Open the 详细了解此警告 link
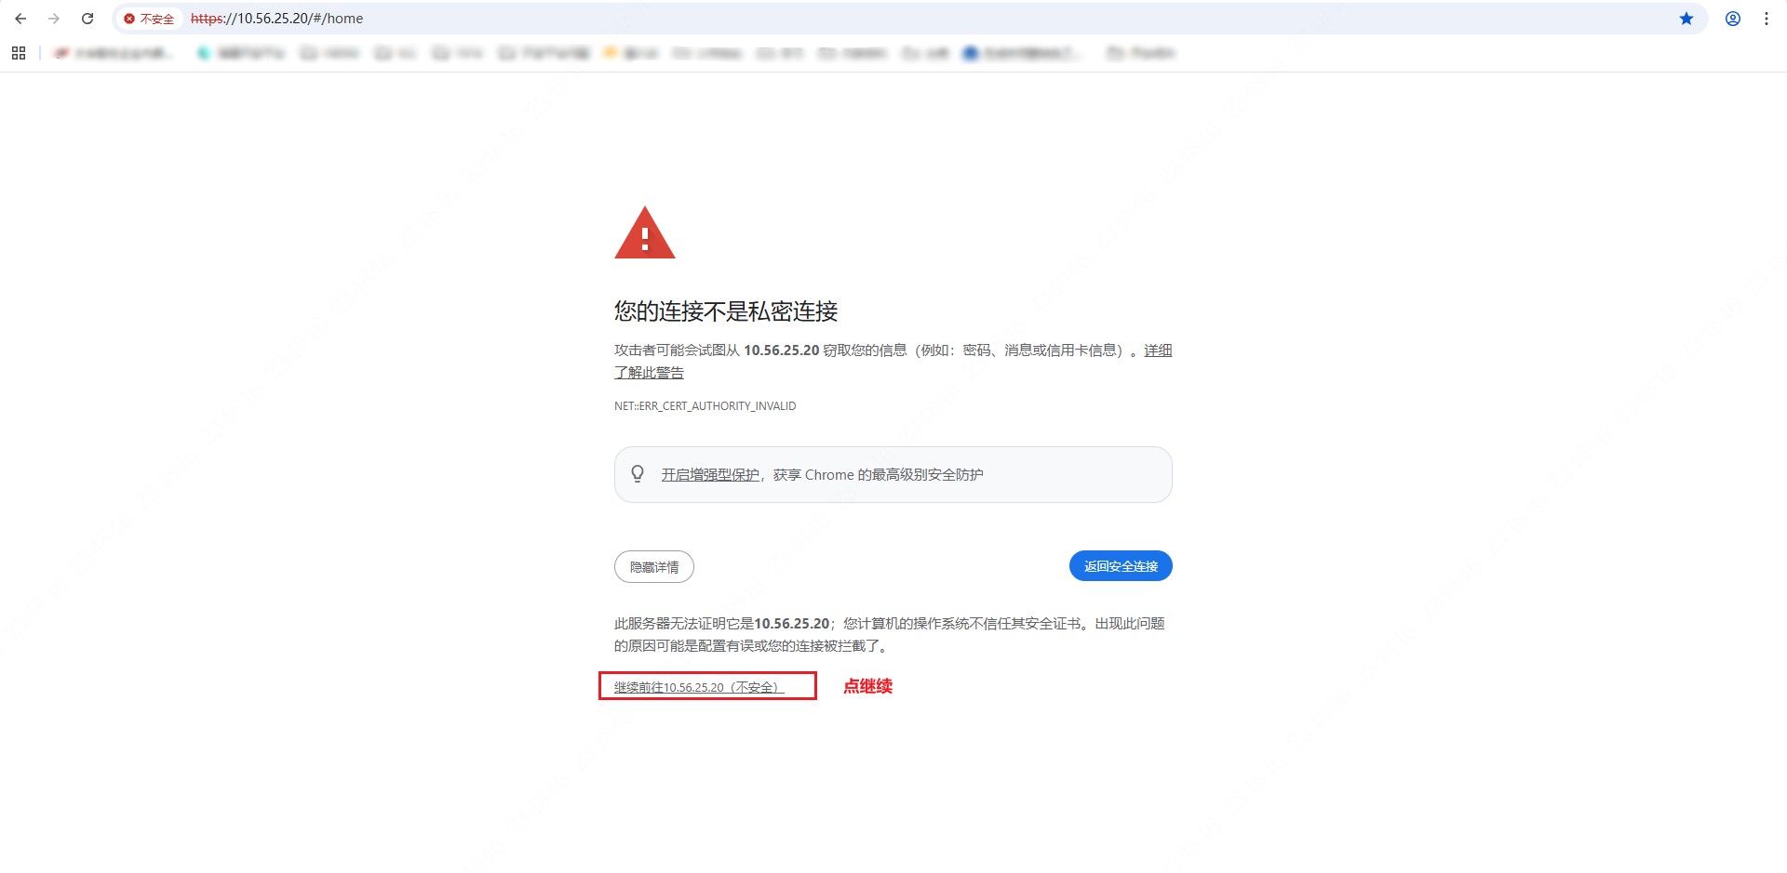 893,362
